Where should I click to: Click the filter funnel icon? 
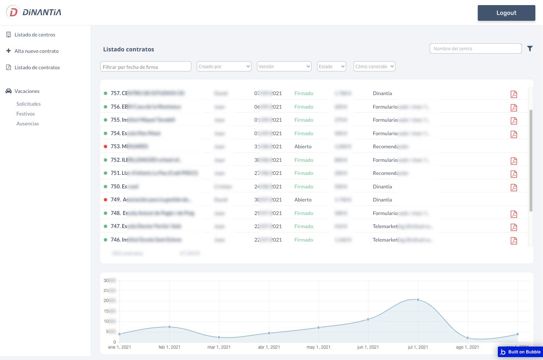(x=530, y=48)
